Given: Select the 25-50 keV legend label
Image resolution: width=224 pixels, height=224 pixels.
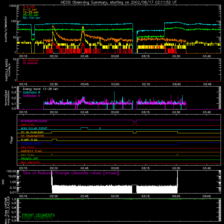Looking at the screenshot, I should [31, 15].
